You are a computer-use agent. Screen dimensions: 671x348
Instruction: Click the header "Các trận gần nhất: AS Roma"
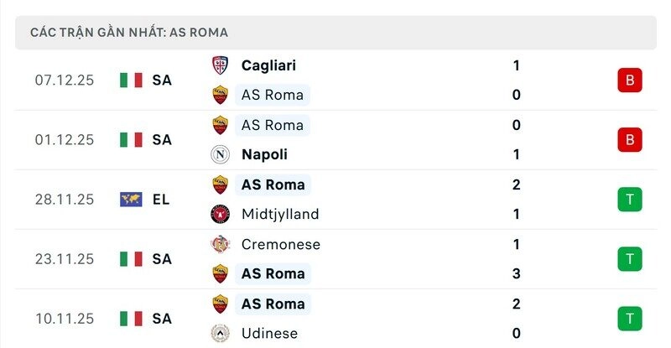click(129, 33)
